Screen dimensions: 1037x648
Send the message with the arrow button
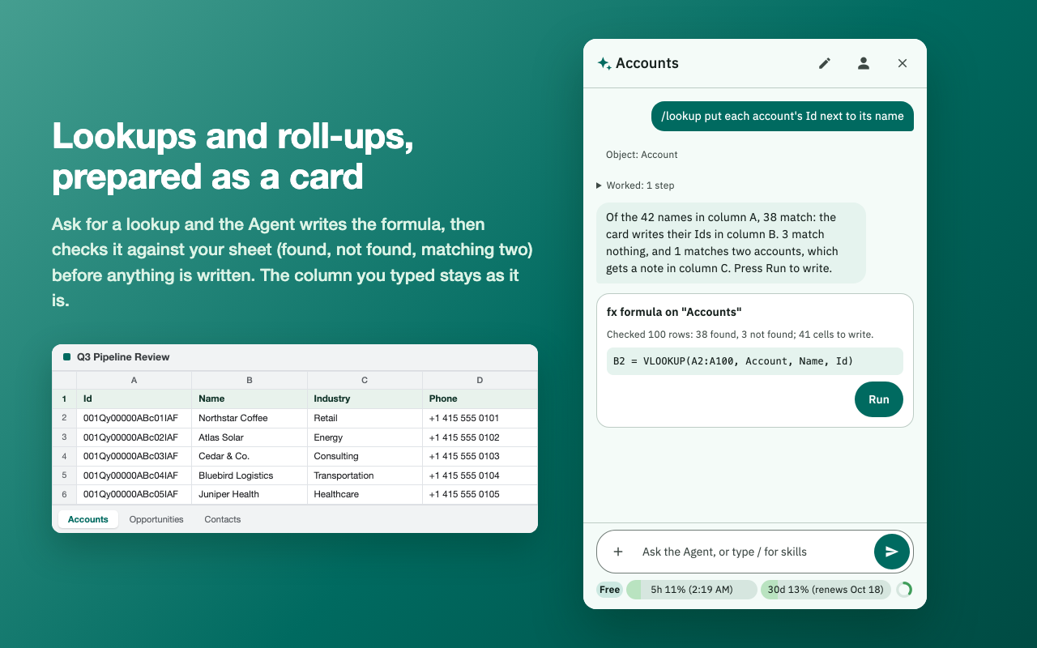pyautogui.click(x=891, y=552)
